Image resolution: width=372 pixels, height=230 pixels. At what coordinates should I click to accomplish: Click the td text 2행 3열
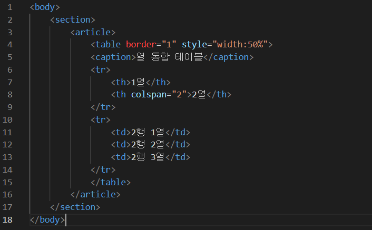coord(148,157)
